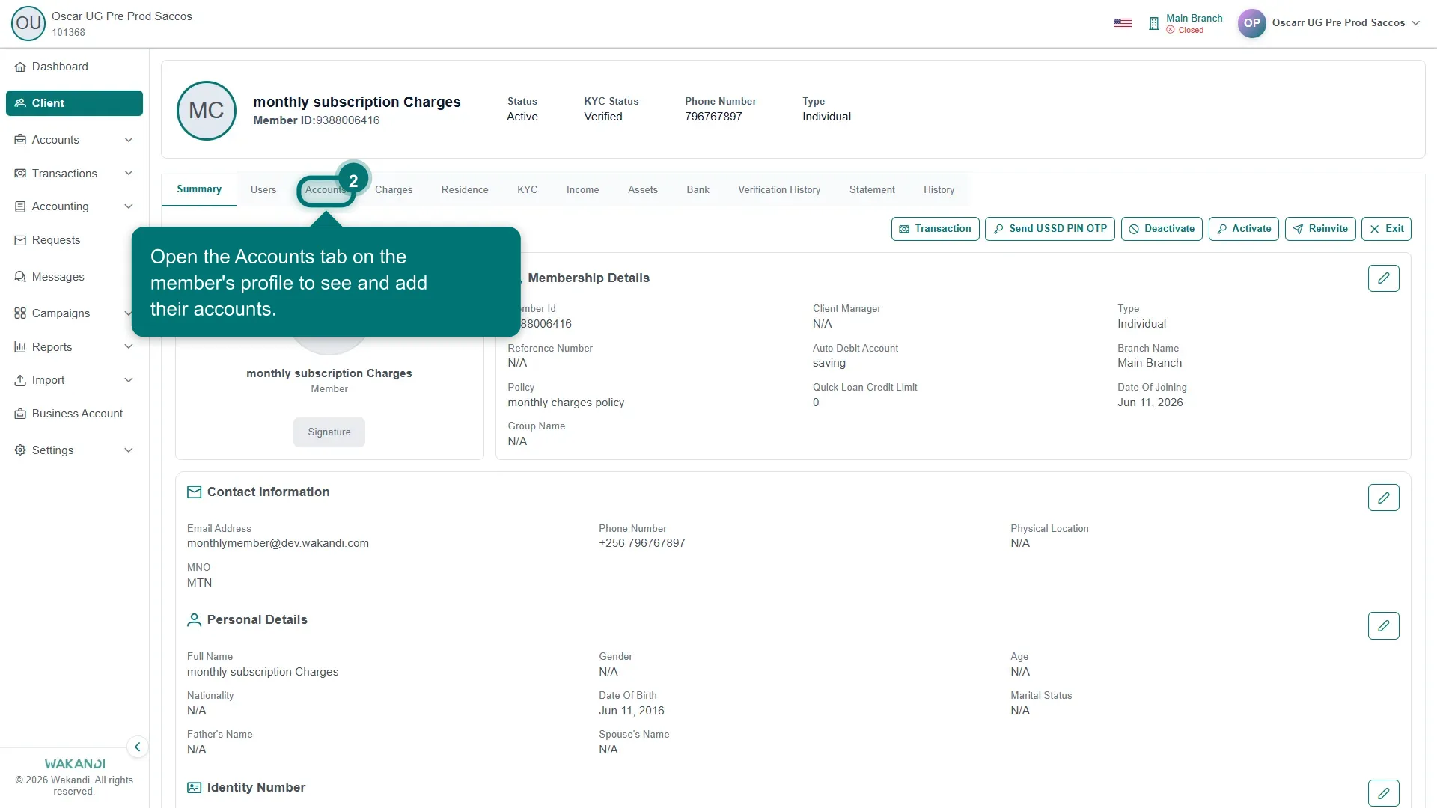Expand the Accounting sidebar menu chevron

click(129, 206)
